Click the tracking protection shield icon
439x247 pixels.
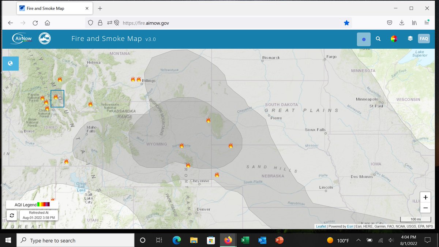point(91,23)
